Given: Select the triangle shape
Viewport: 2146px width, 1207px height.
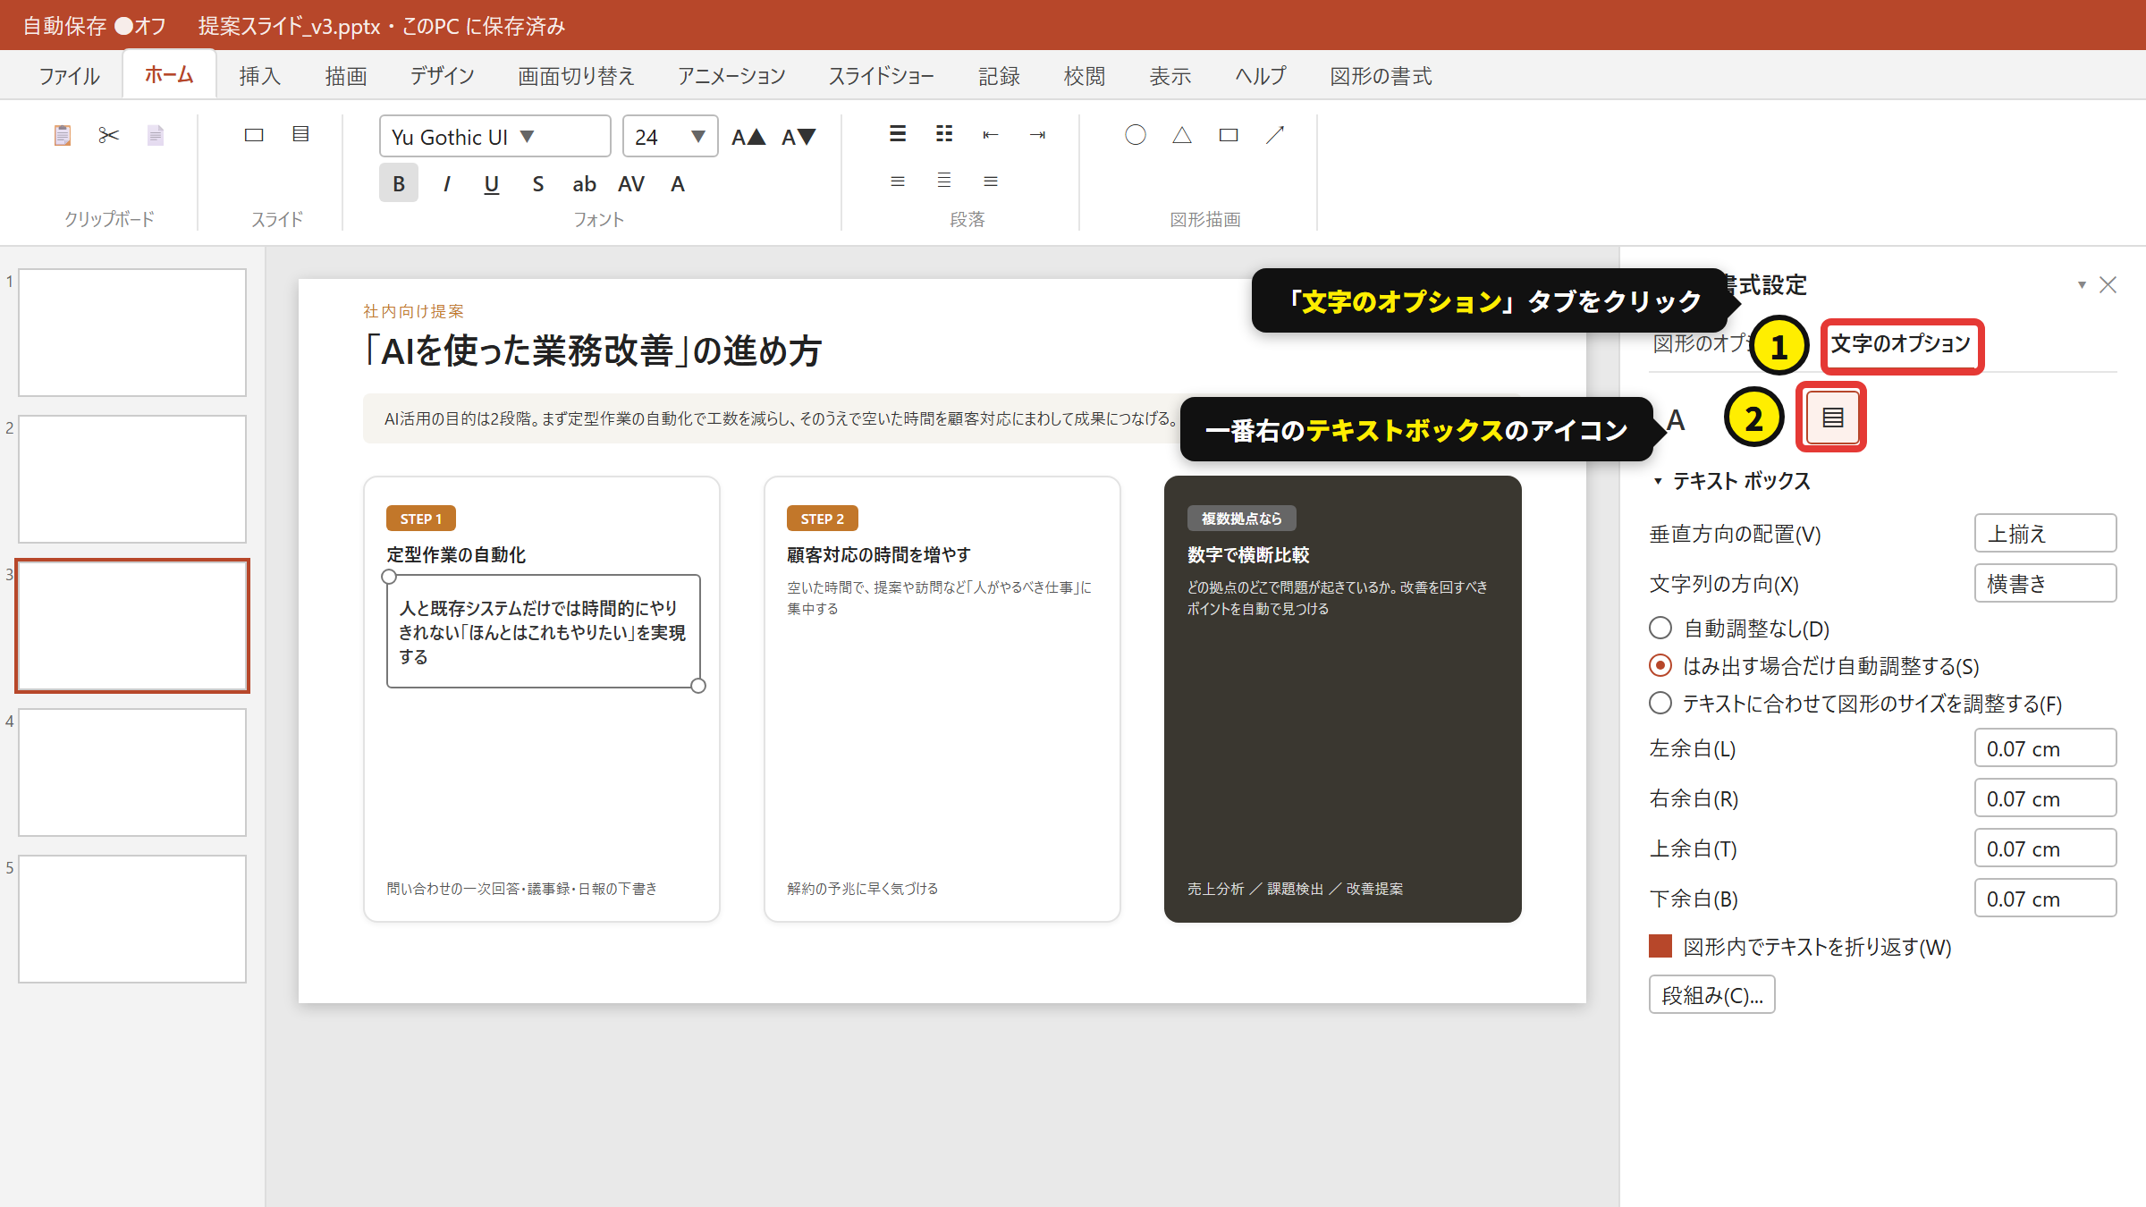Looking at the screenshot, I should click(x=1182, y=135).
